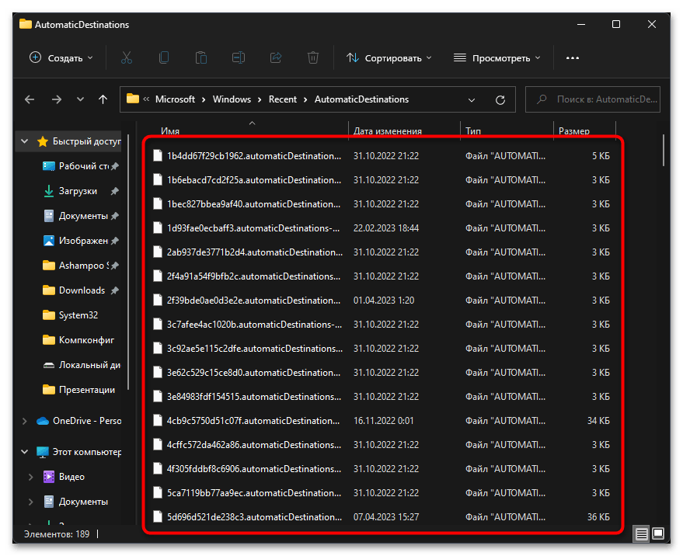683x556 pixels.
Task: Open the Создать dropdown menu
Action: pyautogui.click(x=61, y=58)
